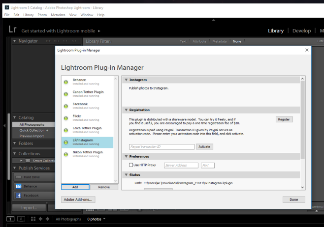
Task: Click Facebook plug-in green status indicator
Action: click(66, 106)
